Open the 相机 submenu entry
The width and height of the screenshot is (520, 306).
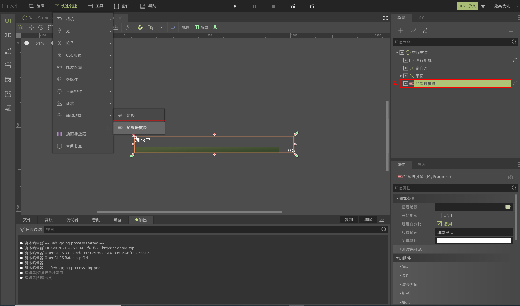click(x=83, y=19)
